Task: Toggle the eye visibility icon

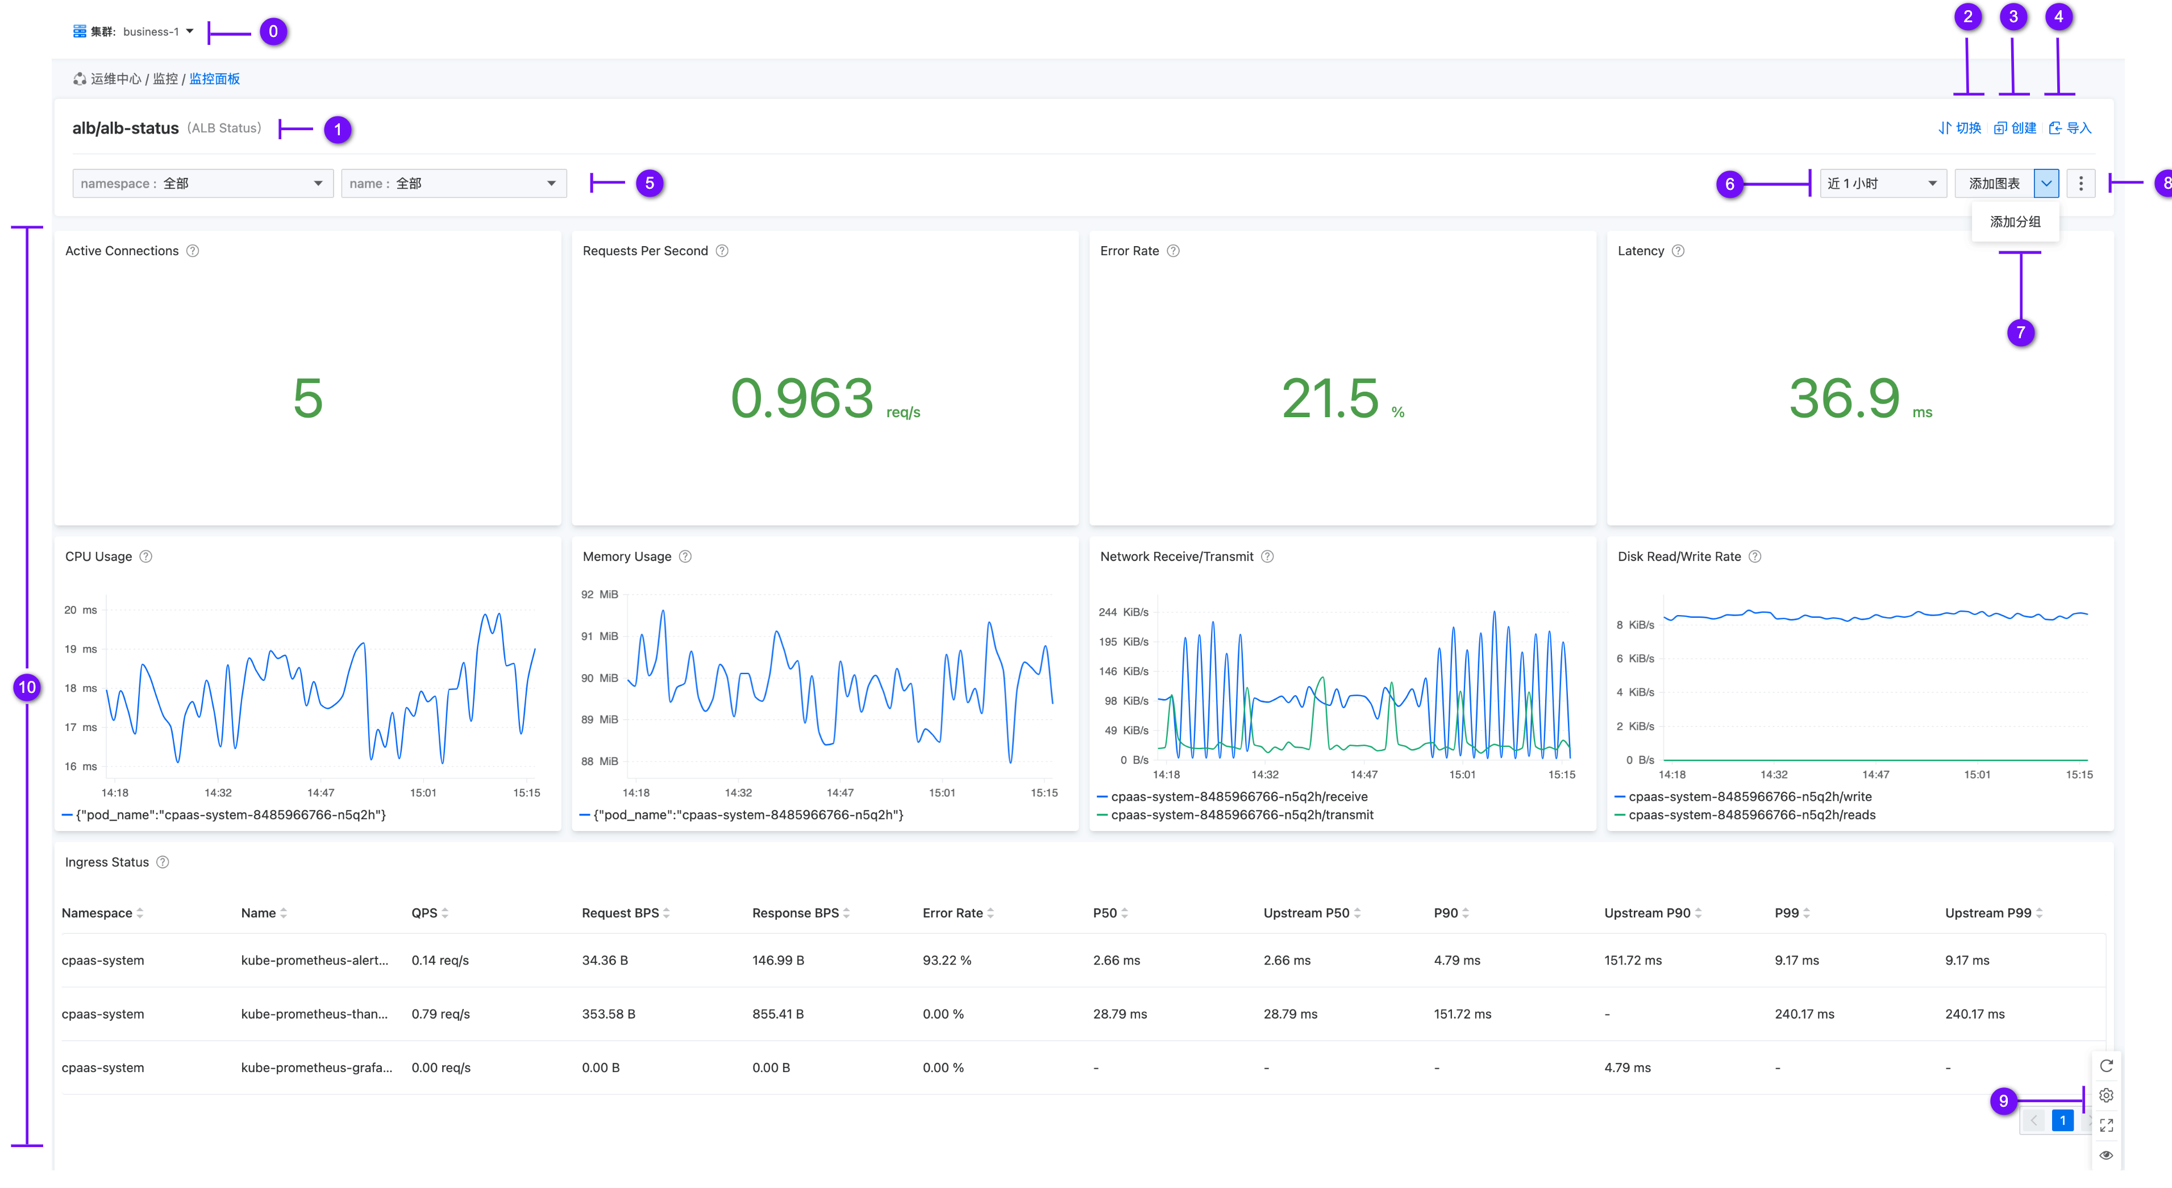Action: pos(2106,1155)
